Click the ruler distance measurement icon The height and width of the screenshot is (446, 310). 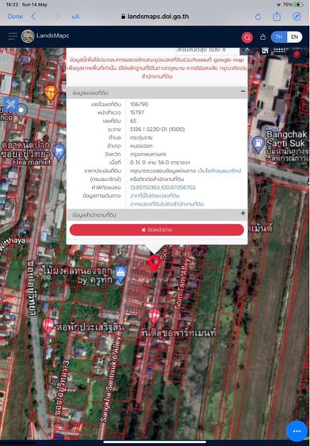pos(279,50)
